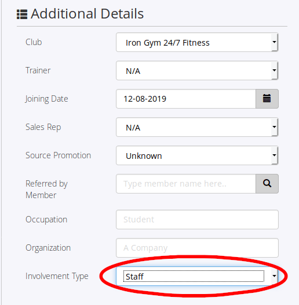Click the arrow on the Trainer dropdown
Viewport: 299px width, 305px height.
[274, 70]
